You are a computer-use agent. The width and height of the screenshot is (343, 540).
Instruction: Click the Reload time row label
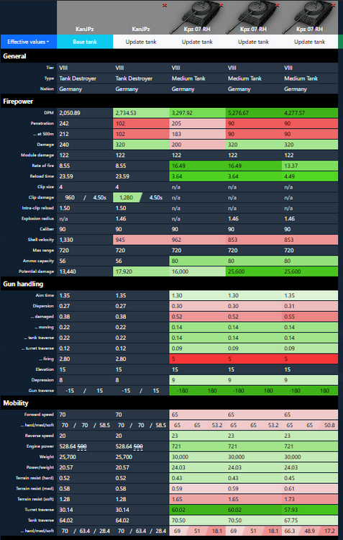[44, 176]
